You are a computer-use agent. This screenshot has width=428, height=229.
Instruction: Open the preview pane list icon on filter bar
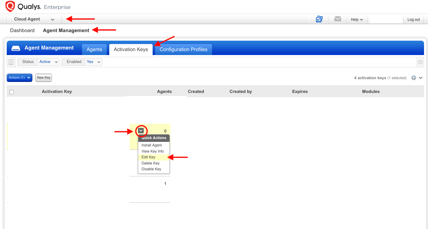coord(11,62)
